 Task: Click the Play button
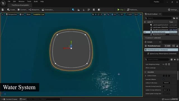point(121,10)
